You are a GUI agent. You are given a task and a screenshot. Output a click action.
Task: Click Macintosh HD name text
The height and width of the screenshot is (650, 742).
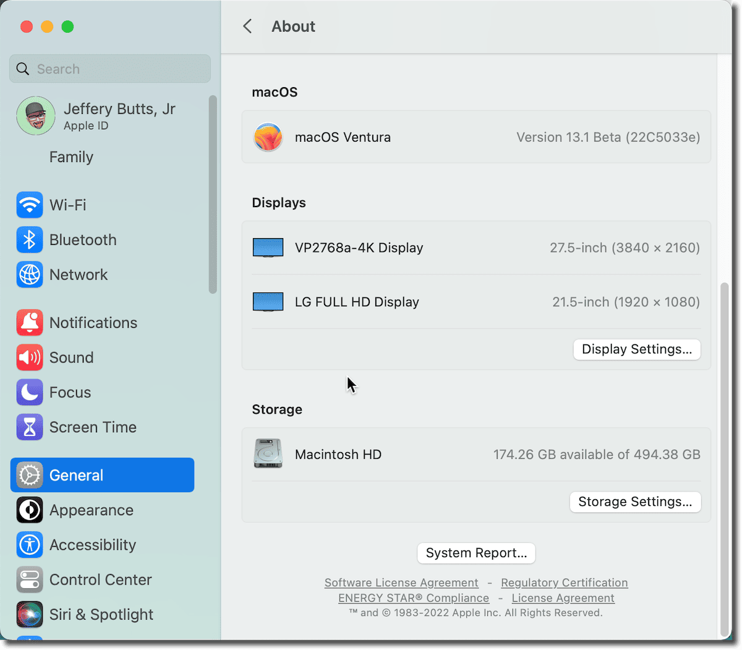coord(338,455)
